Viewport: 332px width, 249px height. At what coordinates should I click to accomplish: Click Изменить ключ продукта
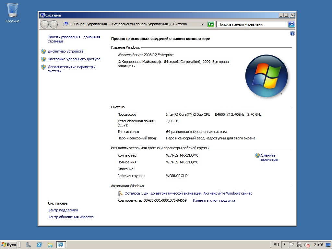214,200
